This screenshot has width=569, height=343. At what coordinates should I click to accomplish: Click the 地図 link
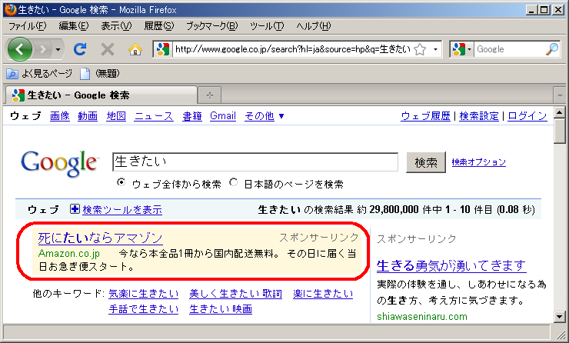[116, 116]
